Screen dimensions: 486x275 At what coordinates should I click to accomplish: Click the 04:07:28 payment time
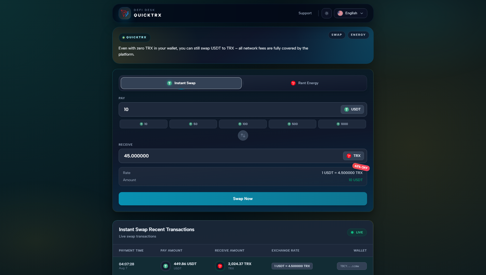[x=127, y=264]
